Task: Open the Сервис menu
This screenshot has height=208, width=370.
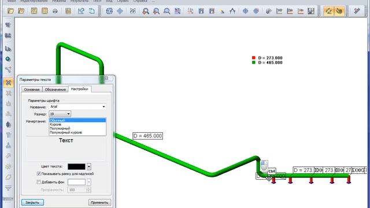Action: pyautogui.click(x=123, y=1)
